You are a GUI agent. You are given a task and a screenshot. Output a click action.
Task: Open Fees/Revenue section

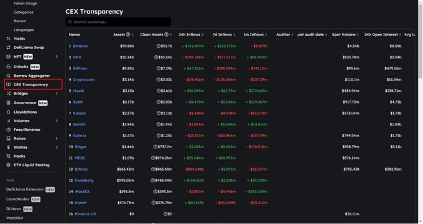point(27,130)
